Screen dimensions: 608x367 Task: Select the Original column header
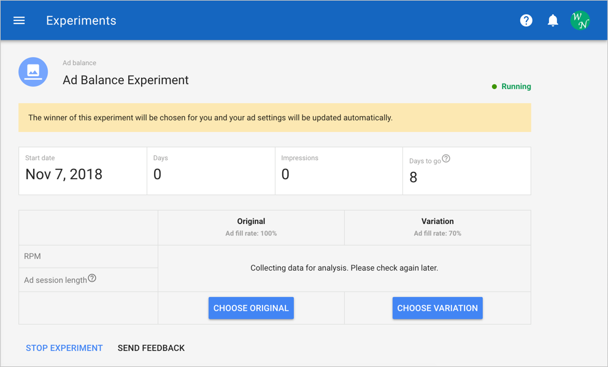point(251,221)
